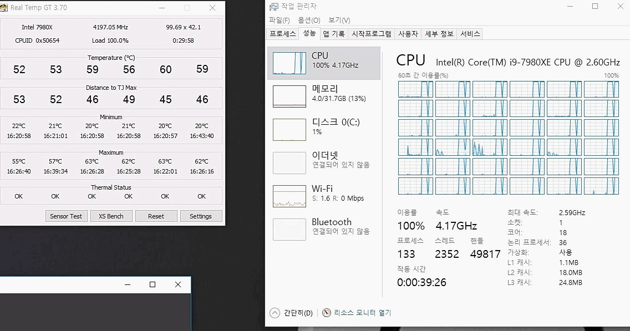Click the 2.59GHz 최대 속도 value
This screenshot has width=630, height=331.
(572, 212)
